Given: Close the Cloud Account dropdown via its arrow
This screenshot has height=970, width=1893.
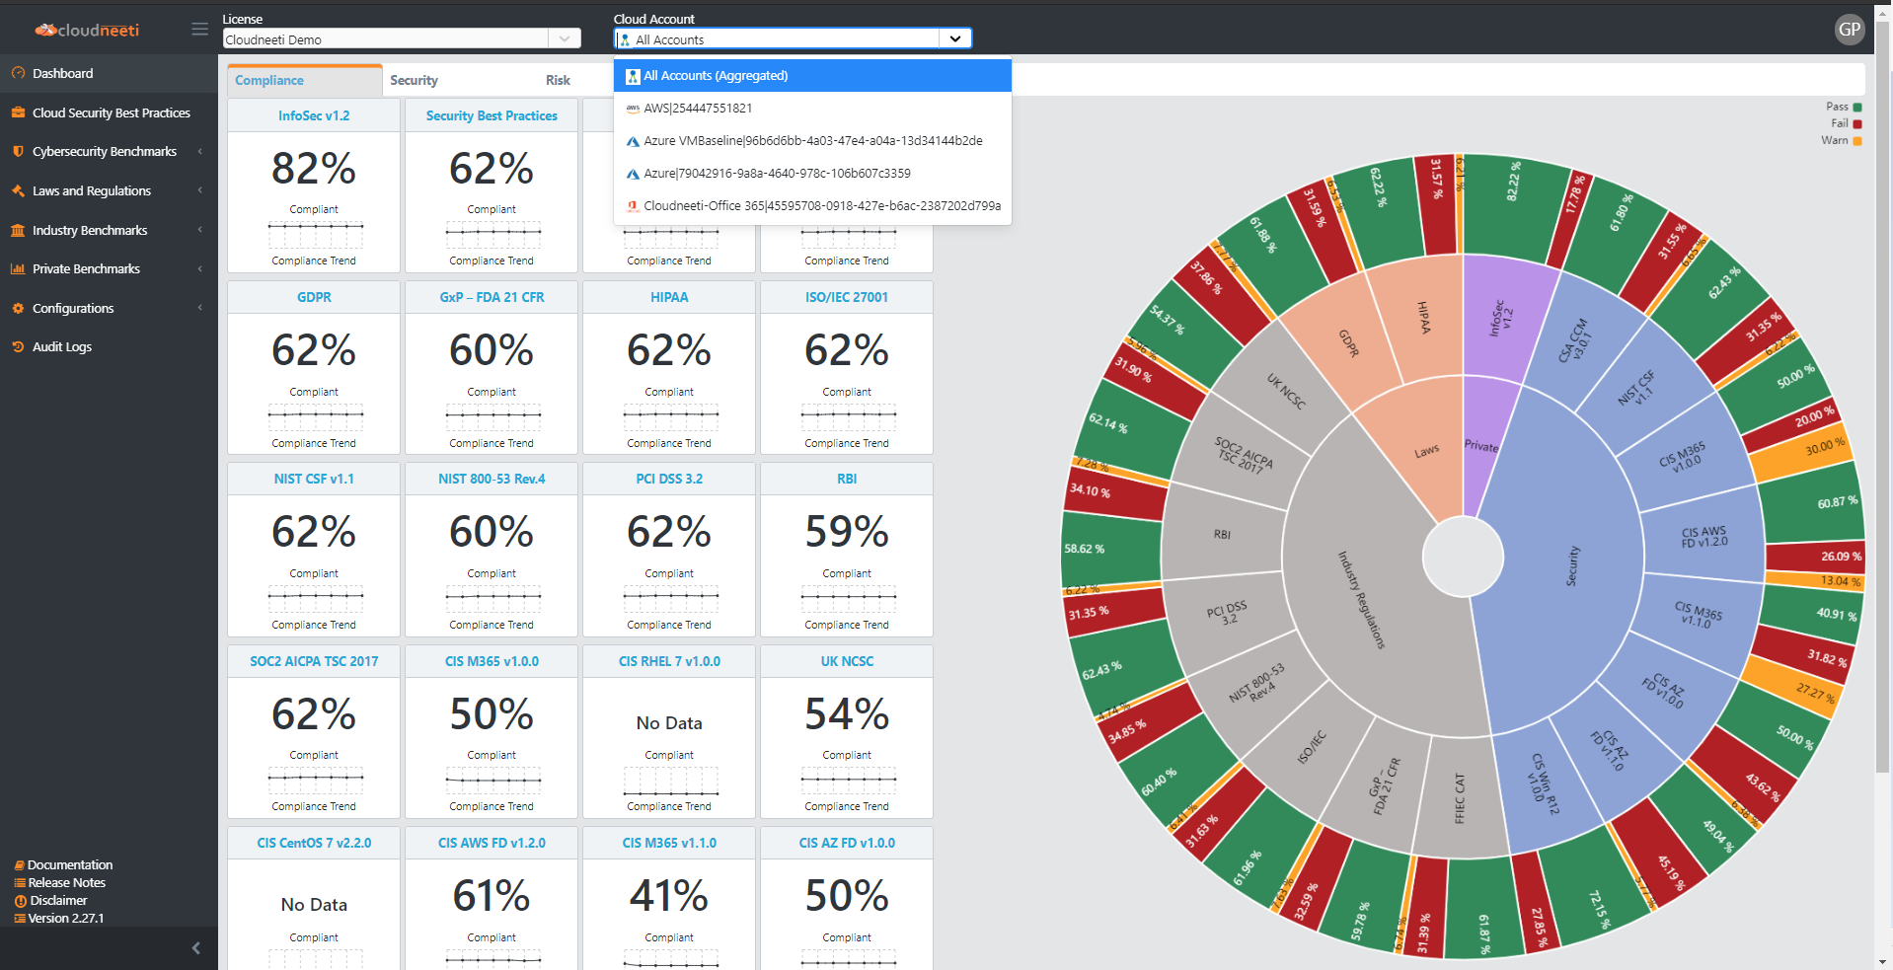Looking at the screenshot, I should [954, 39].
